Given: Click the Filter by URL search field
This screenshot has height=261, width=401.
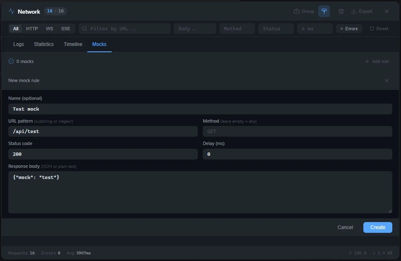Looking at the screenshot, I should pyautogui.click(x=125, y=29).
